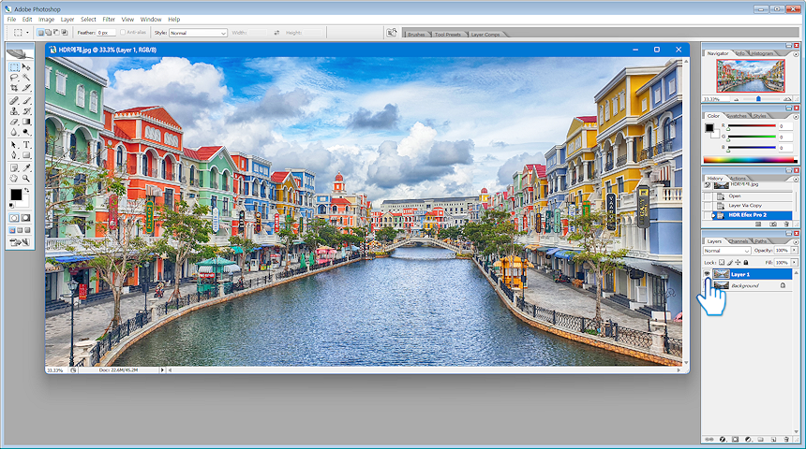Select the Lasso tool
Screen dimensions: 806x449
pos(14,78)
